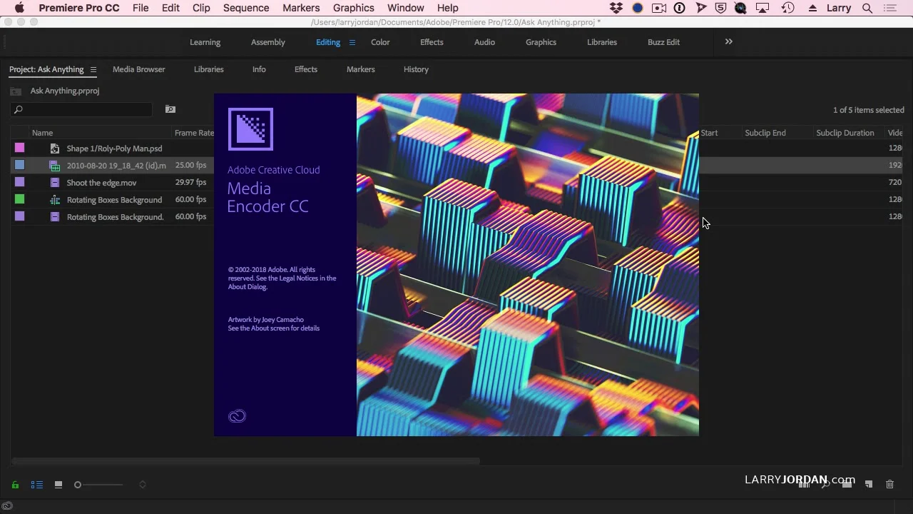Switch to the Color workspace
The height and width of the screenshot is (514, 913).
coord(380,42)
